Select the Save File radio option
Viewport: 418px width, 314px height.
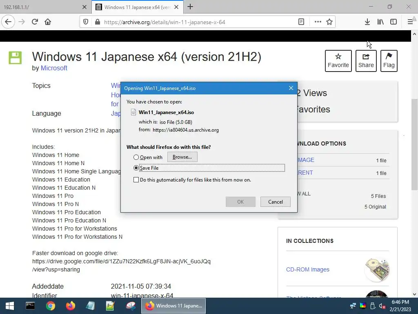point(136,168)
